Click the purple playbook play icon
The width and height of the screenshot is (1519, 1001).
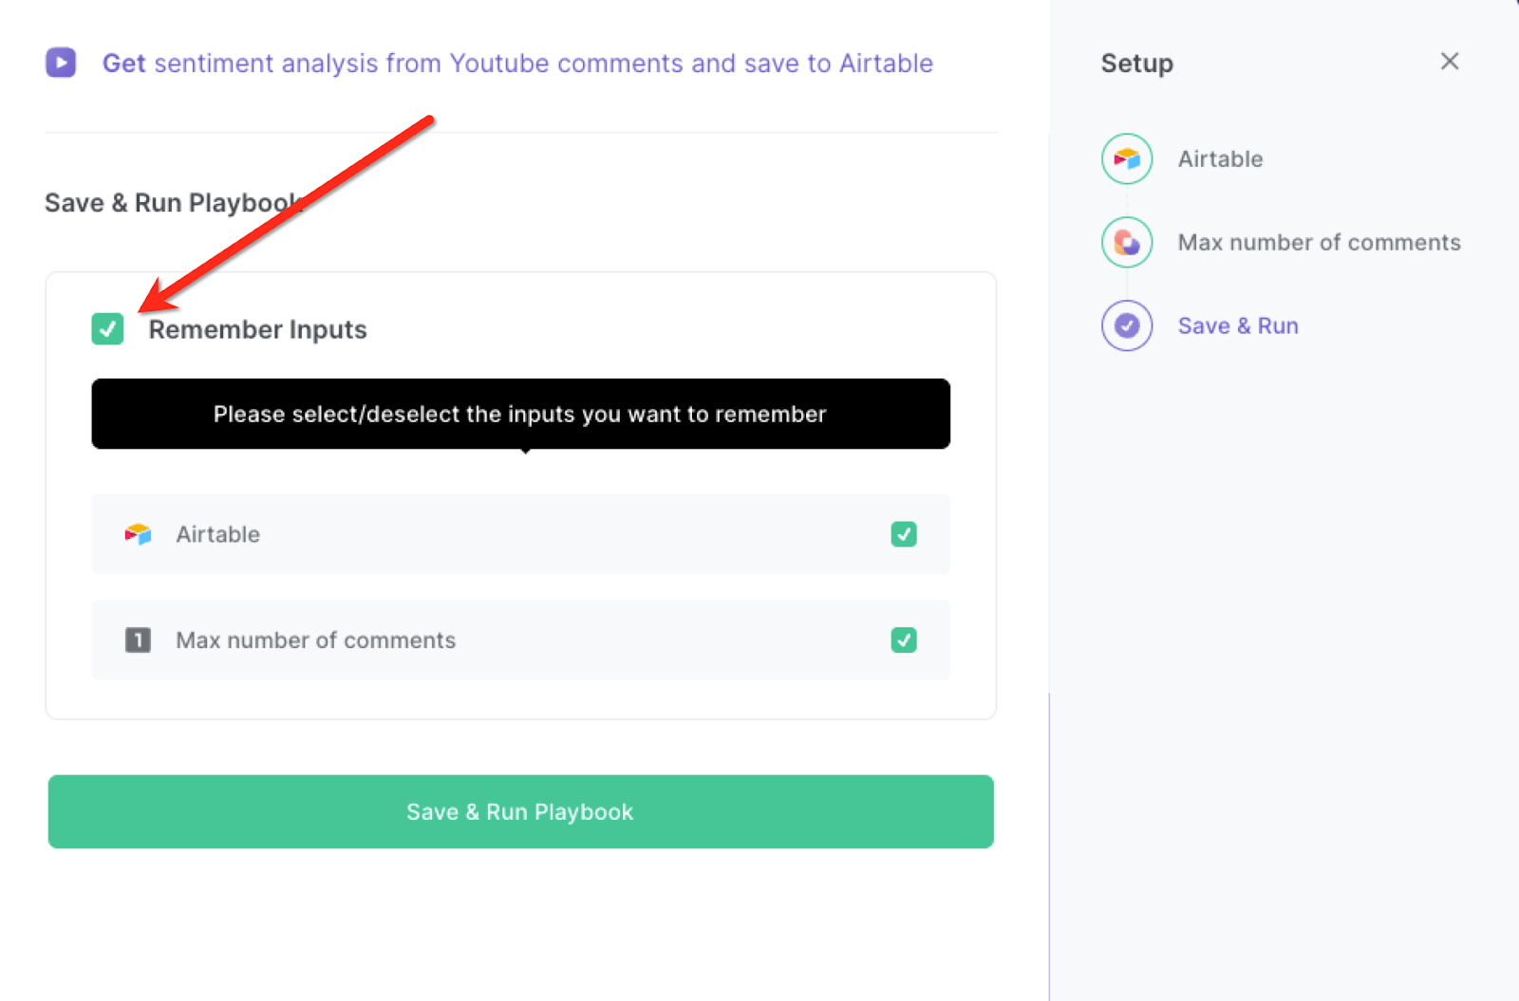tap(60, 63)
